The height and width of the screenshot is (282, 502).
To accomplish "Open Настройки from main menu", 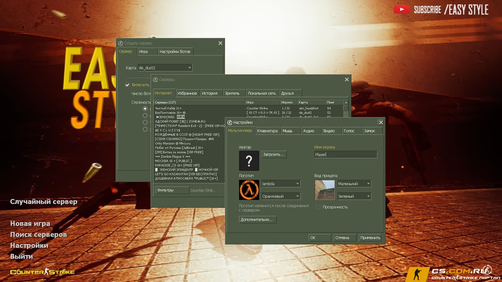I will (x=29, y=246).
